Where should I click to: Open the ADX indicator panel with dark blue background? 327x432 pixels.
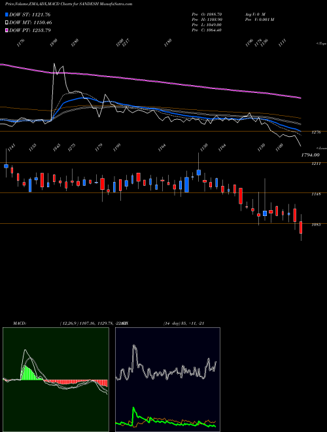(167, 380)
